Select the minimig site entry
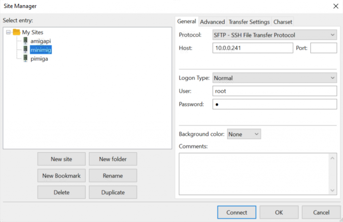The height and width of the screenshot is (222, 343). pyautogui.click(x=41, y=50)
